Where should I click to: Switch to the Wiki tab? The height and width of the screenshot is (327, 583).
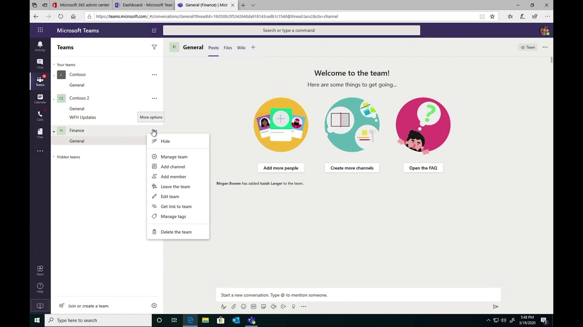241,48
